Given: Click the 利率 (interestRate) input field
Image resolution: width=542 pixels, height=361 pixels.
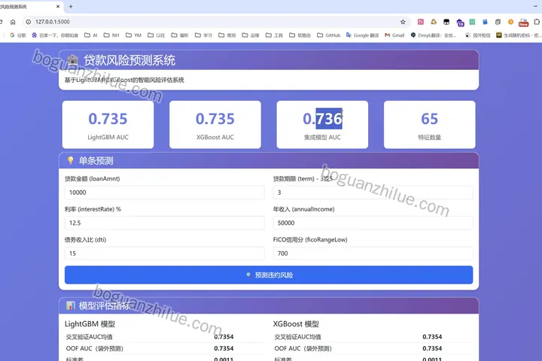Looking at the screenshot, I should coord(165,223).
